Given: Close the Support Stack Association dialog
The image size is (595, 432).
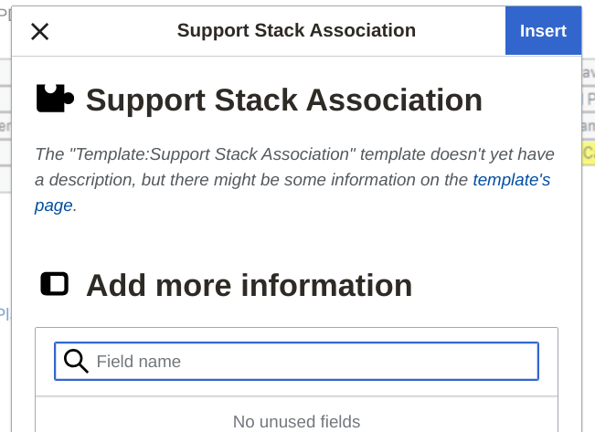Looking at the screenshot, I should [x=40, y=31].
